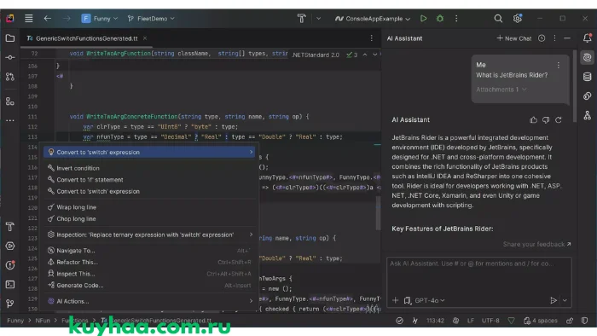This screenshot has height=336, width=597.
Task: Show more tool windows ellipsis
Action: click(10, 120)
